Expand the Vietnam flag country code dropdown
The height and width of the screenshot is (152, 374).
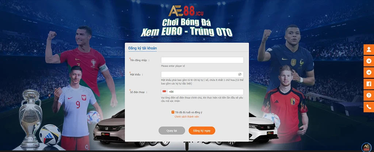tap(165, 91)
